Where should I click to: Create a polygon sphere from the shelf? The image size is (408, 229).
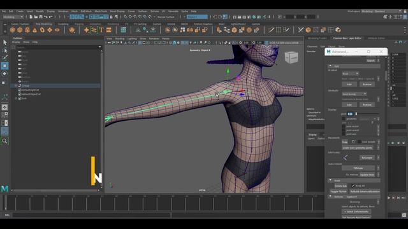13,30
